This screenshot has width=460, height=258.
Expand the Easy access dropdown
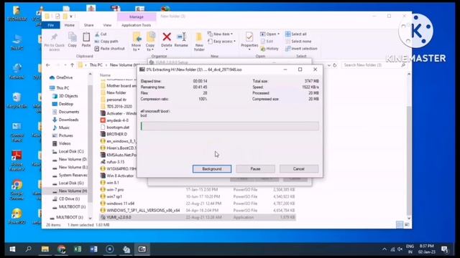tap(221, 42)
